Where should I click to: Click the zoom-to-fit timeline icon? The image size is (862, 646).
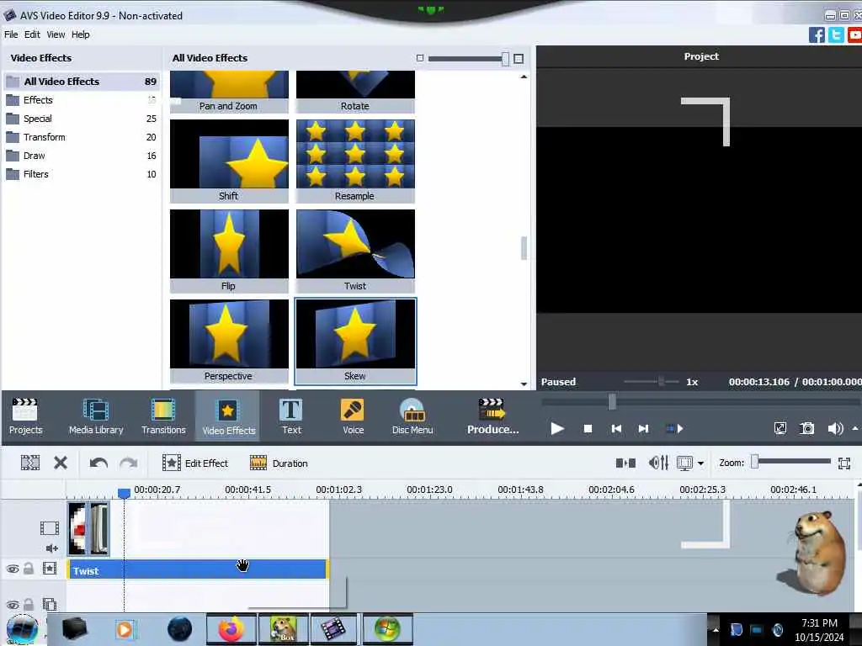click(x=844, y=463)
